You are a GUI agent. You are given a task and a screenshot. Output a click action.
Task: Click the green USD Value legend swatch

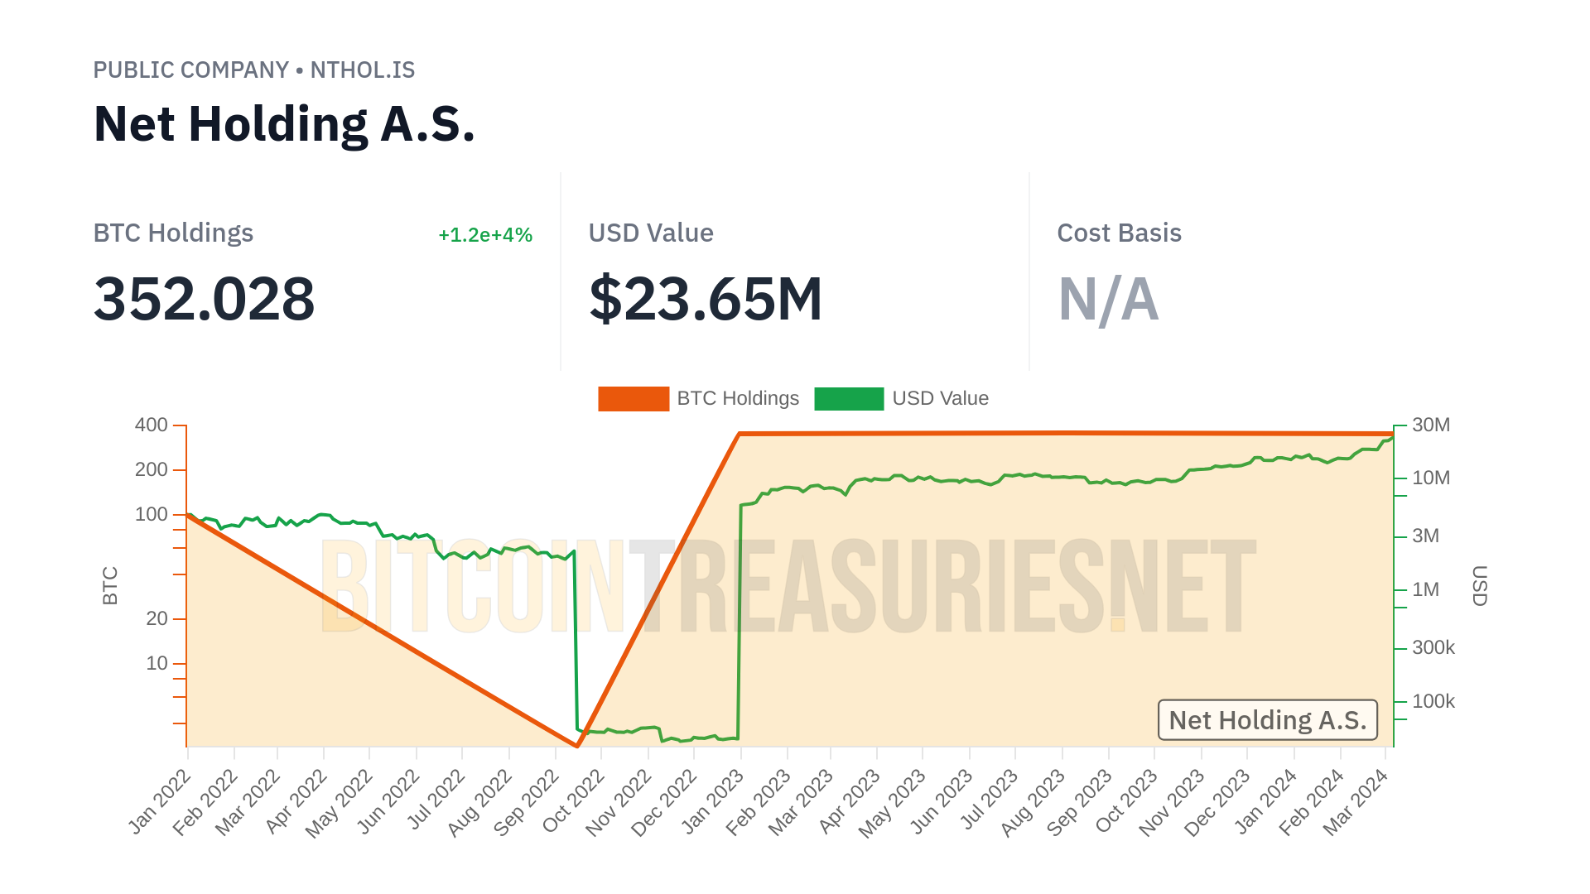point(848,398)
